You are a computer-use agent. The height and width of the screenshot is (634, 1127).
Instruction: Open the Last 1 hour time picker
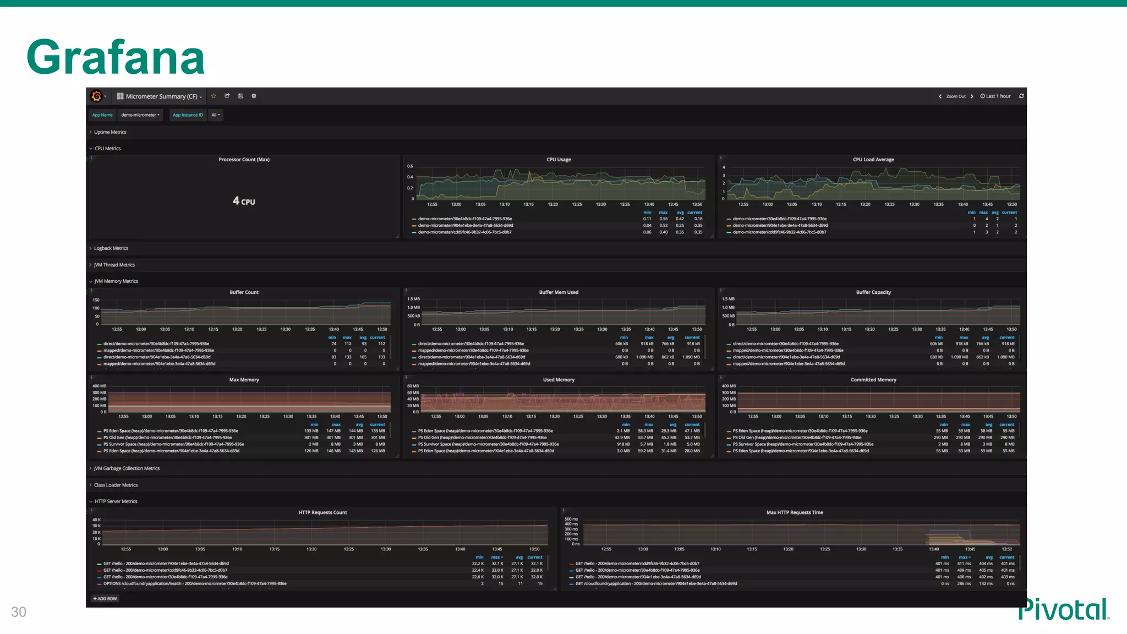[x=995, y=96]
